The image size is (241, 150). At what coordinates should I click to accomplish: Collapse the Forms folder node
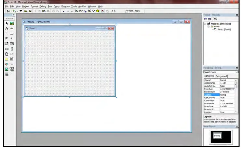(208, 27)
